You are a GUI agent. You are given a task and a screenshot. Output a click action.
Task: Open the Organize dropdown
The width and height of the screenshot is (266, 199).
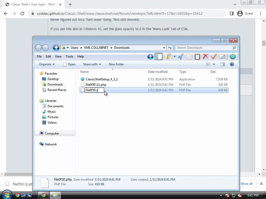coord(47,64)
